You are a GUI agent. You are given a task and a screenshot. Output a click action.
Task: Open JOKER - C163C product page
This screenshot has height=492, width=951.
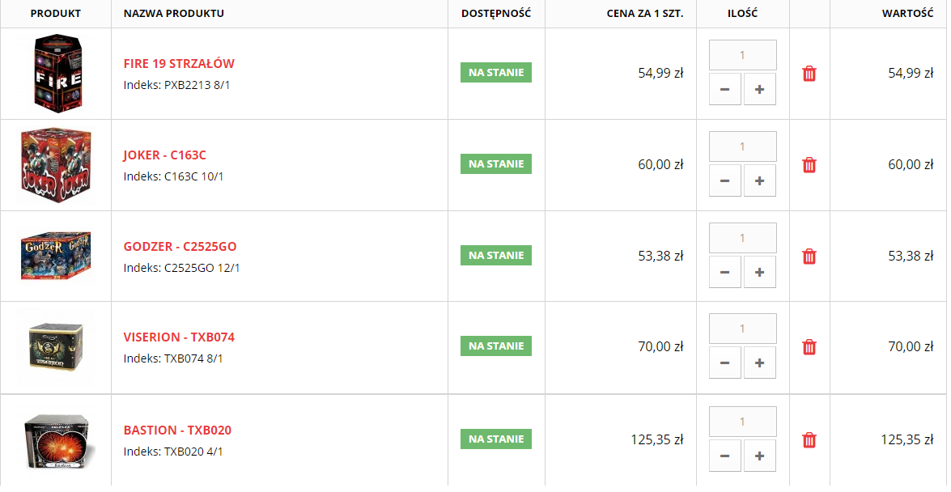click(x=165, y=155)
